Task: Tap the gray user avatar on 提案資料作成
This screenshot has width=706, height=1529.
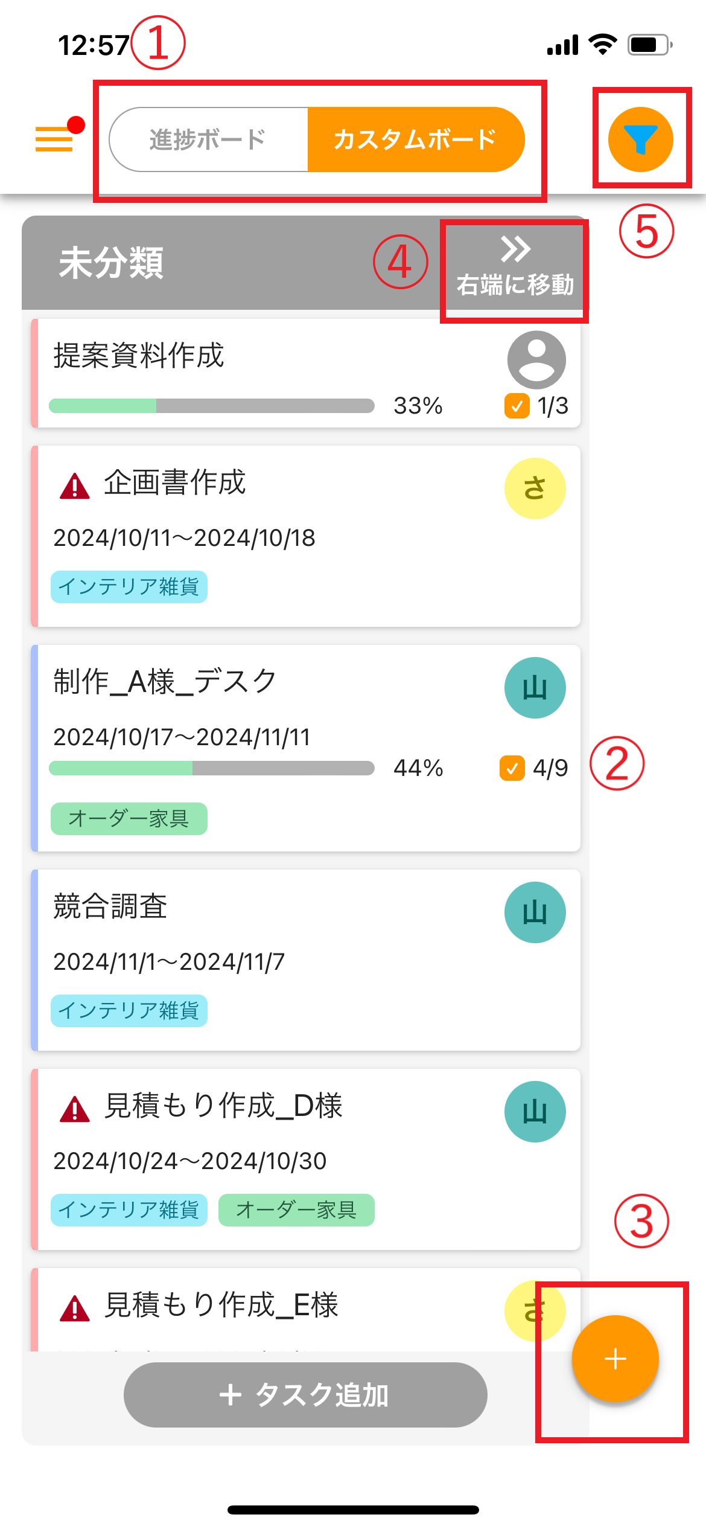Action: pos(536,360)
